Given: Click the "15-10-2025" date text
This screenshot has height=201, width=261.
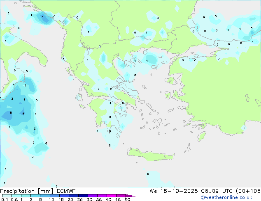Looking at the screenshot, I should (x=179, y=191).
